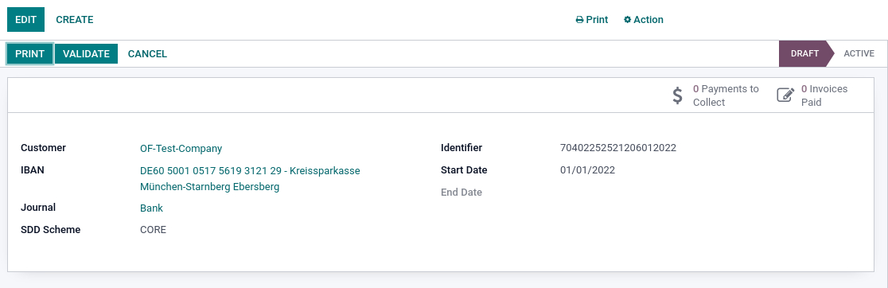The image size is (888, 288).
Task: Click the dollar sign Payments icon
Action: 677,95
